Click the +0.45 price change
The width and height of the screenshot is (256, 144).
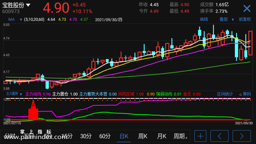coord(79,5)
